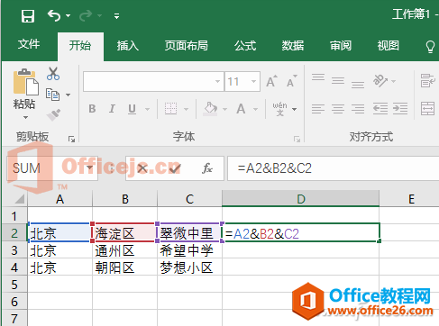Switch to the 开始 tab
Image resolution: width=439 pixels, height=326 pixels.
[x=80, y=46]
